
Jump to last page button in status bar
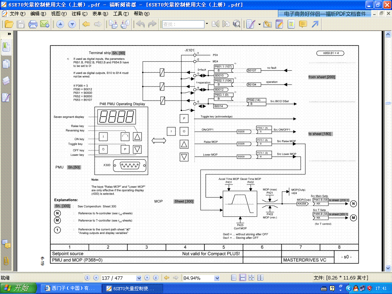156,278
